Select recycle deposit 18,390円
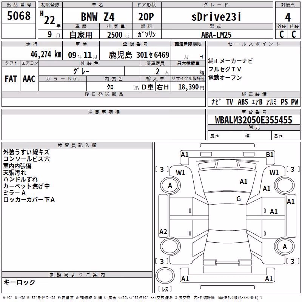302x302 pixels. (191, 87)
